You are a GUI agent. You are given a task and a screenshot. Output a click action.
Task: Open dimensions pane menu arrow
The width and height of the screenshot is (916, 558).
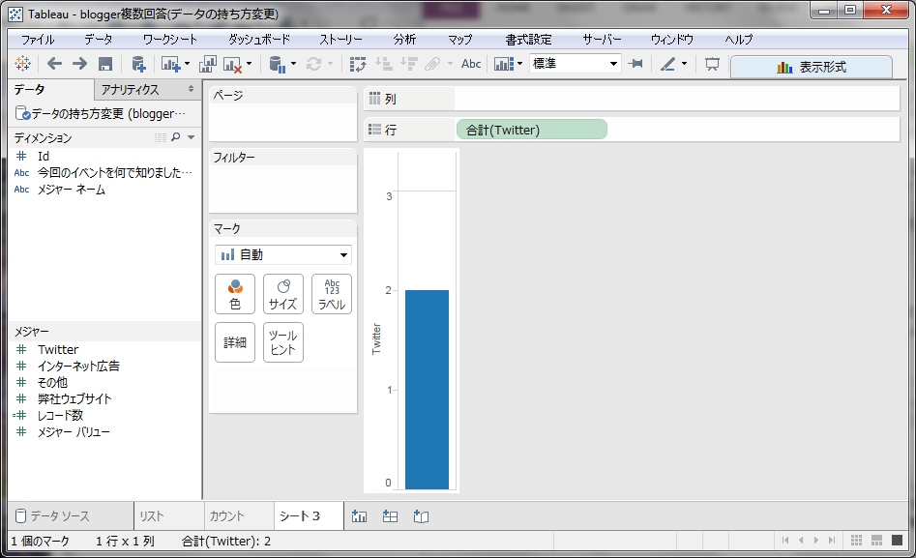(191, 137)
